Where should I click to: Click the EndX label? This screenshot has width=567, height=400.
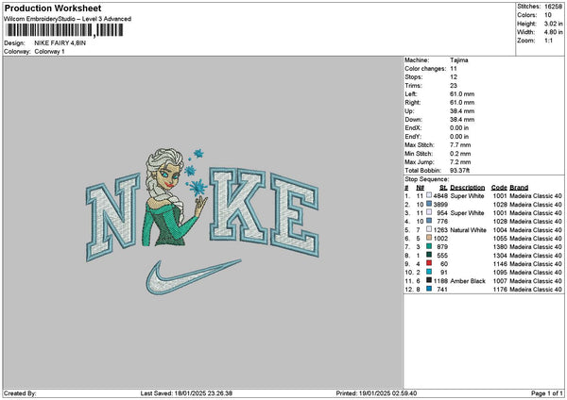pyautogui.click(x=413, y=128)
